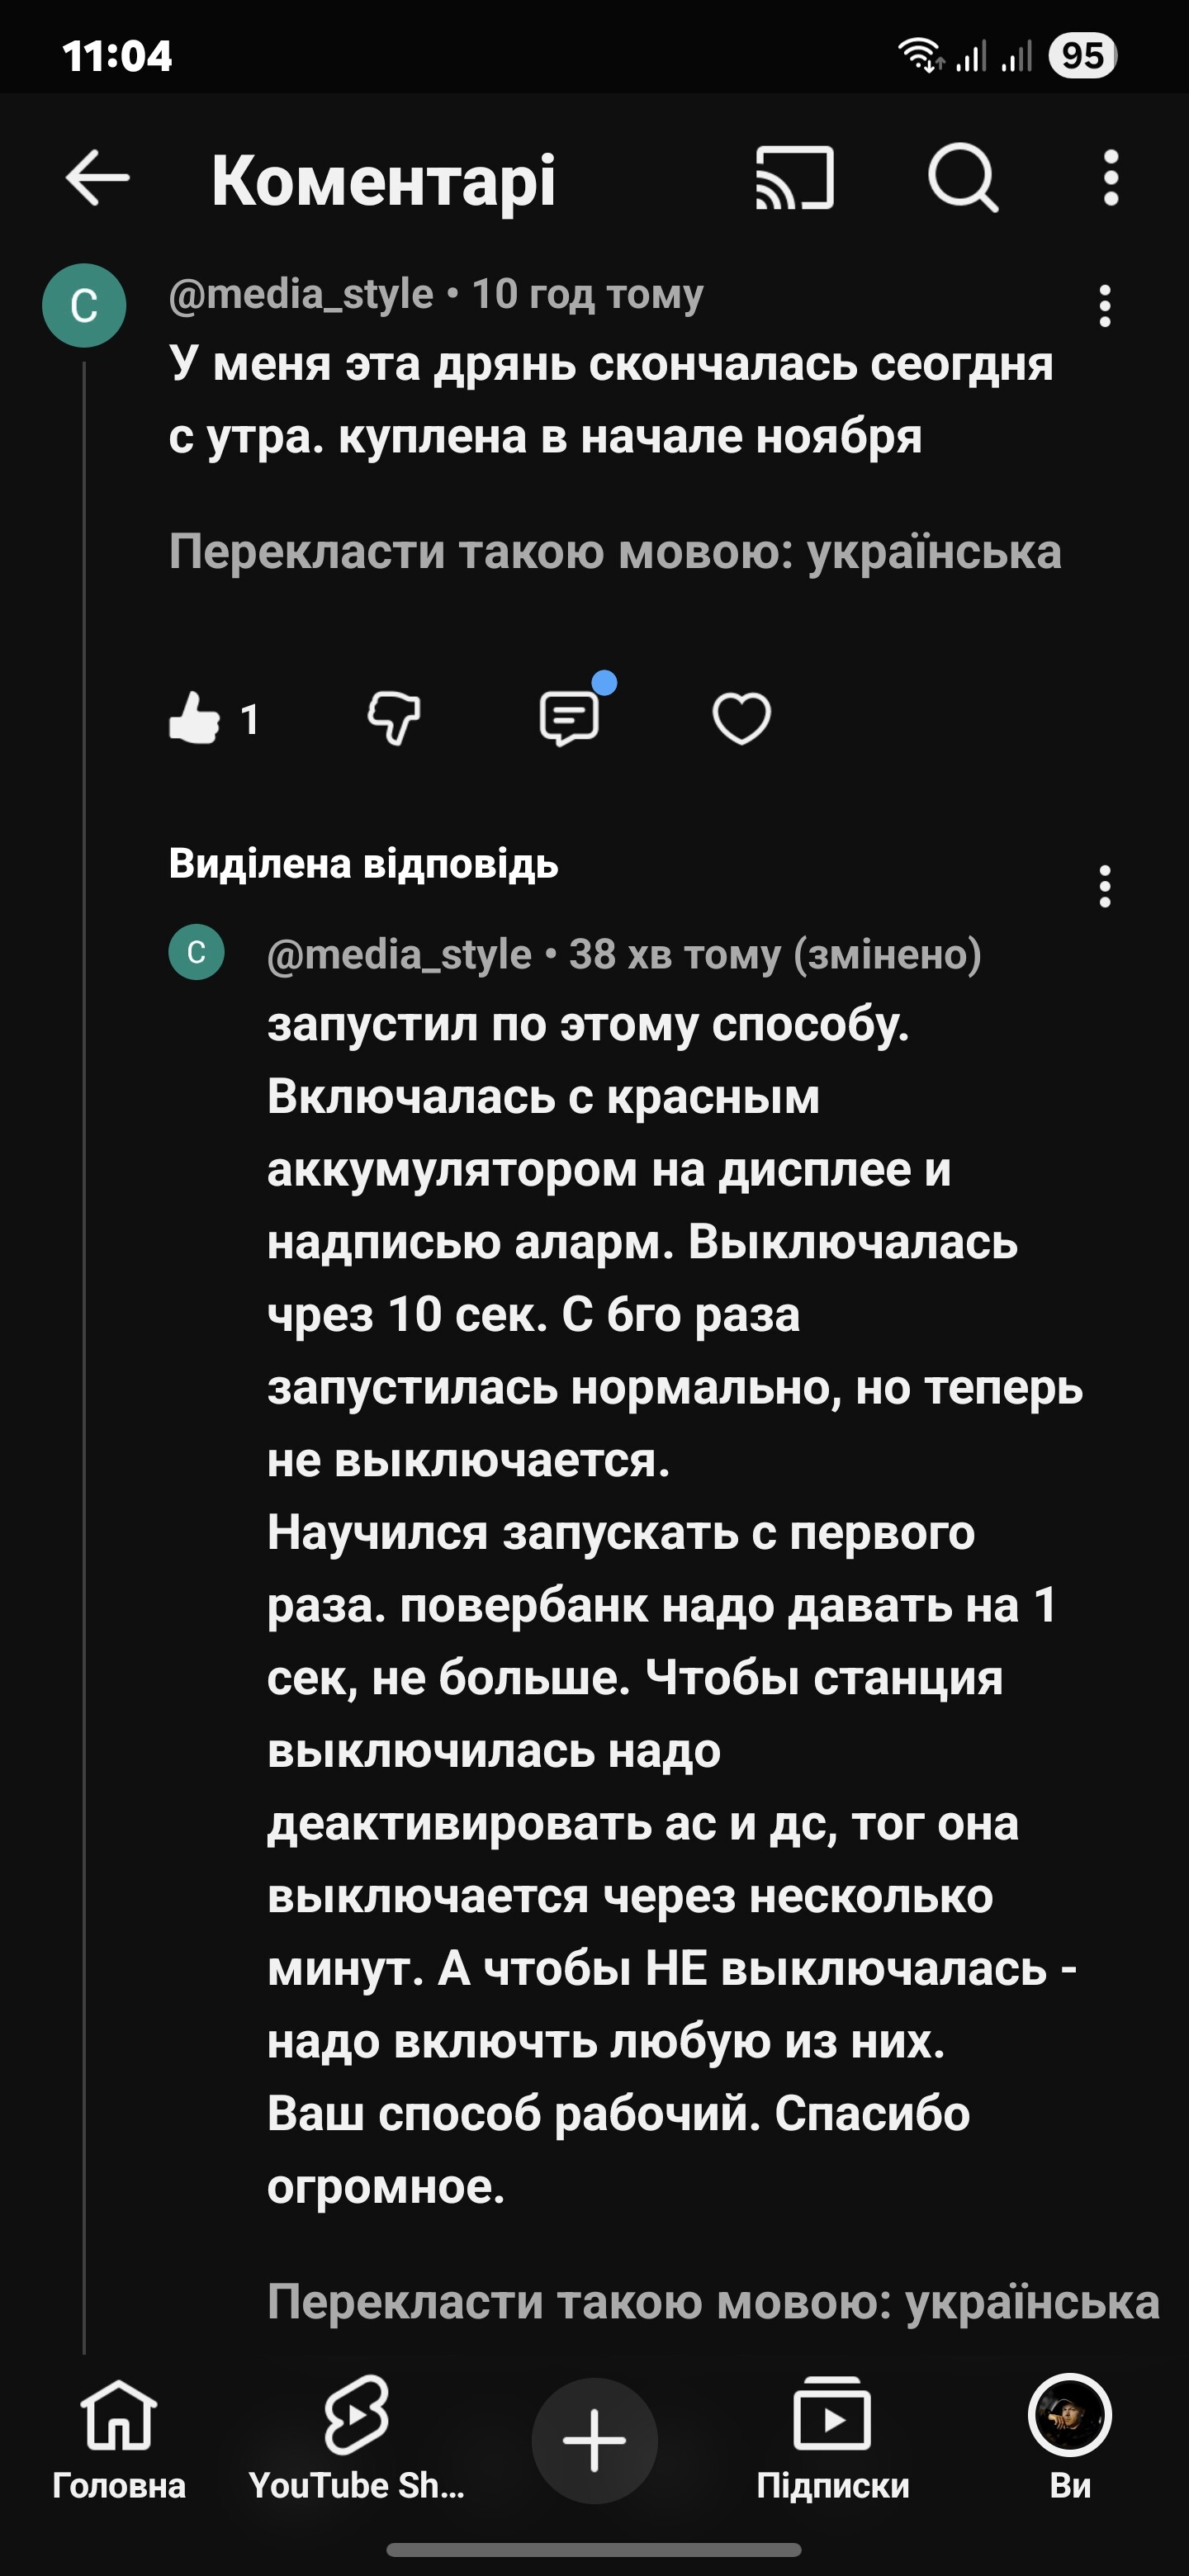Open the Cast to device icon
The image size is (1189, 2576).
[794, 179]
